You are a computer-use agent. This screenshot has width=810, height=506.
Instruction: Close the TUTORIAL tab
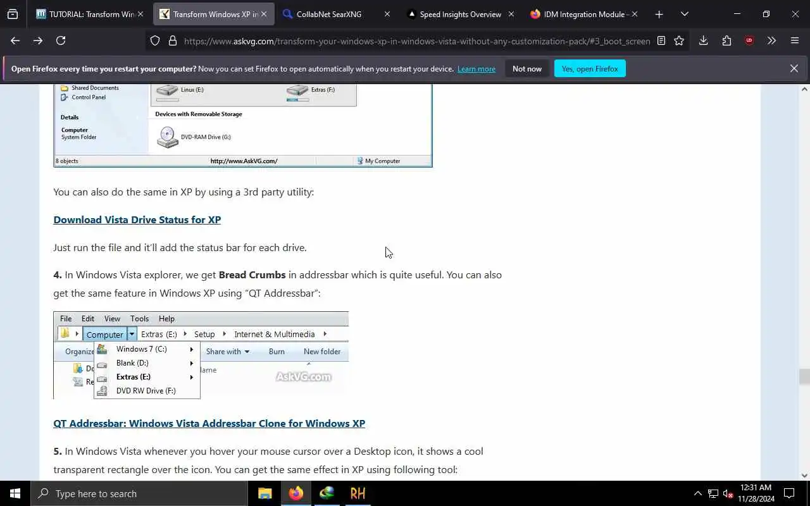pyautogui.click(x=140, y=14)
